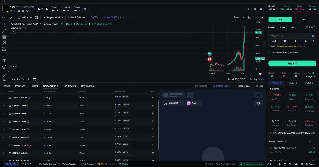
Task: Select the crosshair cursor tool
Action: click(x=4, y=25)
